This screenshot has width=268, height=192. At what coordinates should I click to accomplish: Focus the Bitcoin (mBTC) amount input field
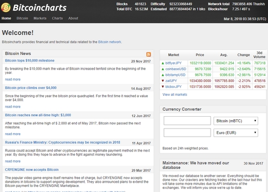pyautogui.click(x=187, y=121)
